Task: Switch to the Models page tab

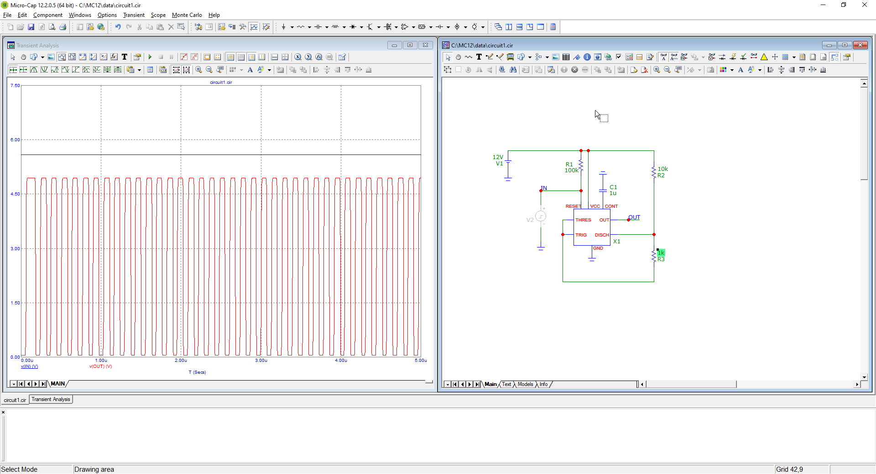Action: 525,384
